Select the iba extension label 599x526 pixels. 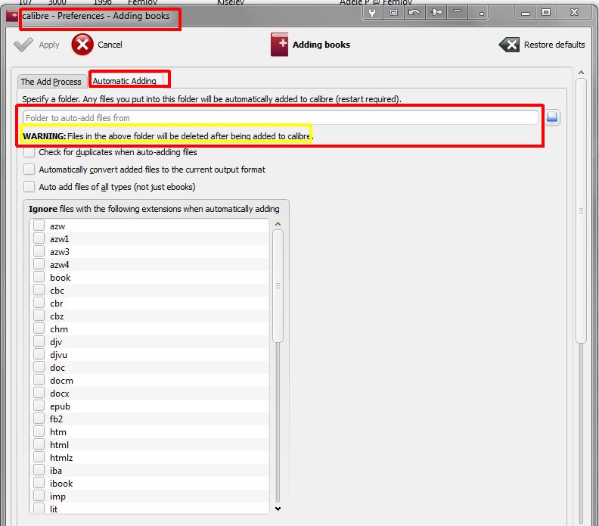(x=56, y=471)
